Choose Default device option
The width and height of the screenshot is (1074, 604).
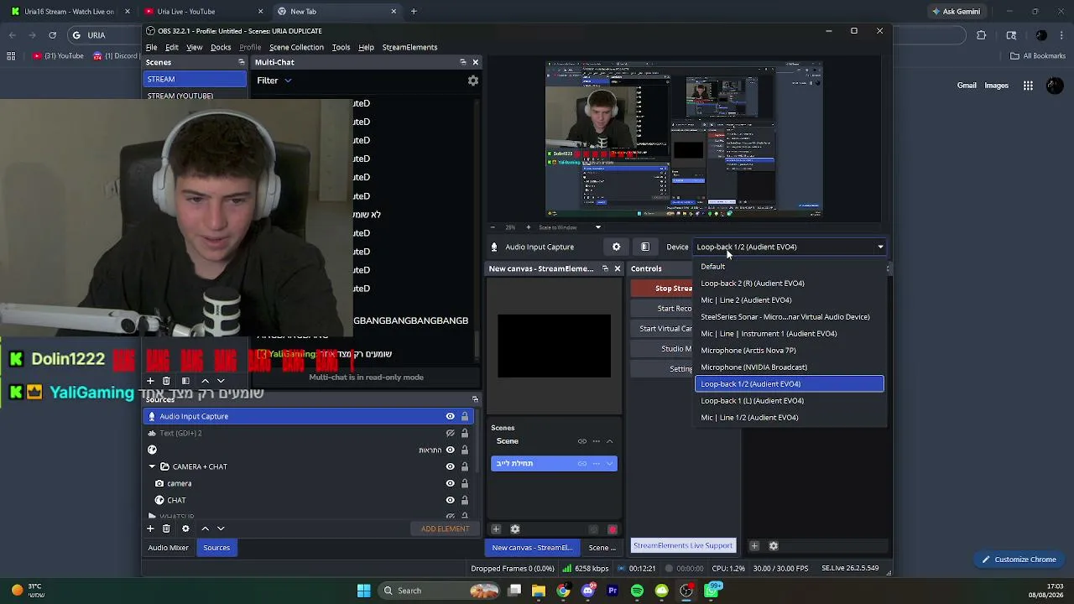[790, 267]
